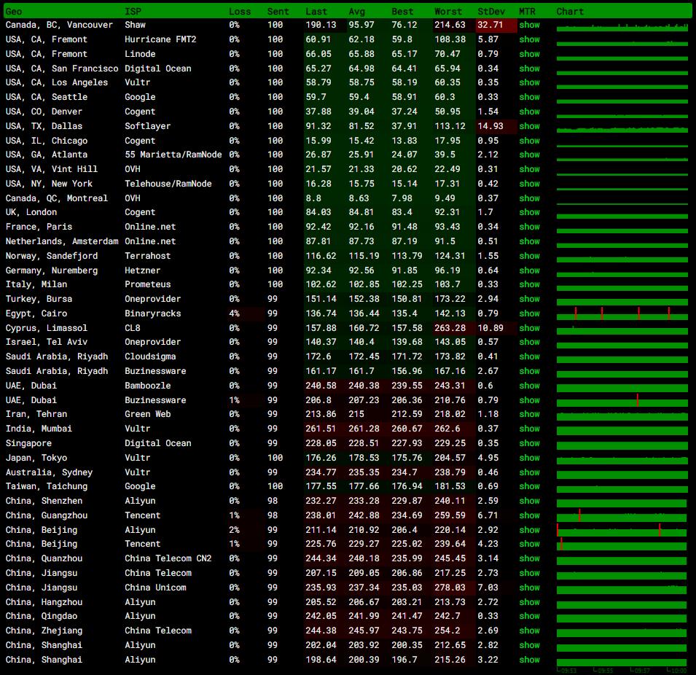The image size is (696, 675).
Task: Show MTR for Nuremberg Hetzner
Action: click(530, 270)
